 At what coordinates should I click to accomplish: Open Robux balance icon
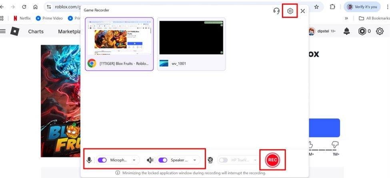click(x=362, y=31)
